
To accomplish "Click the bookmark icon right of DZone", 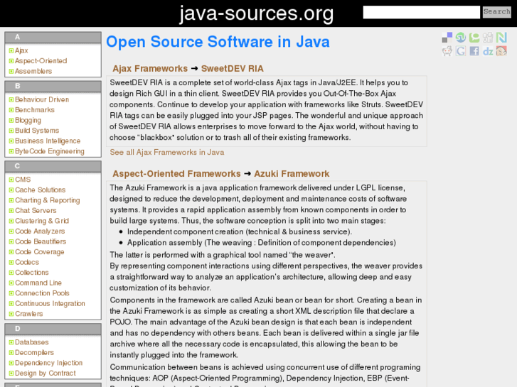I will (501, 50).
